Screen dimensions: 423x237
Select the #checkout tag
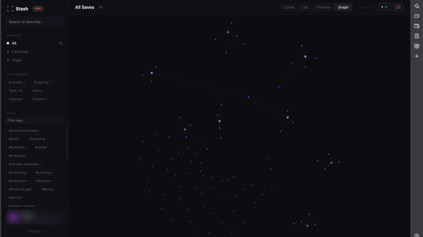pos(19,156)
